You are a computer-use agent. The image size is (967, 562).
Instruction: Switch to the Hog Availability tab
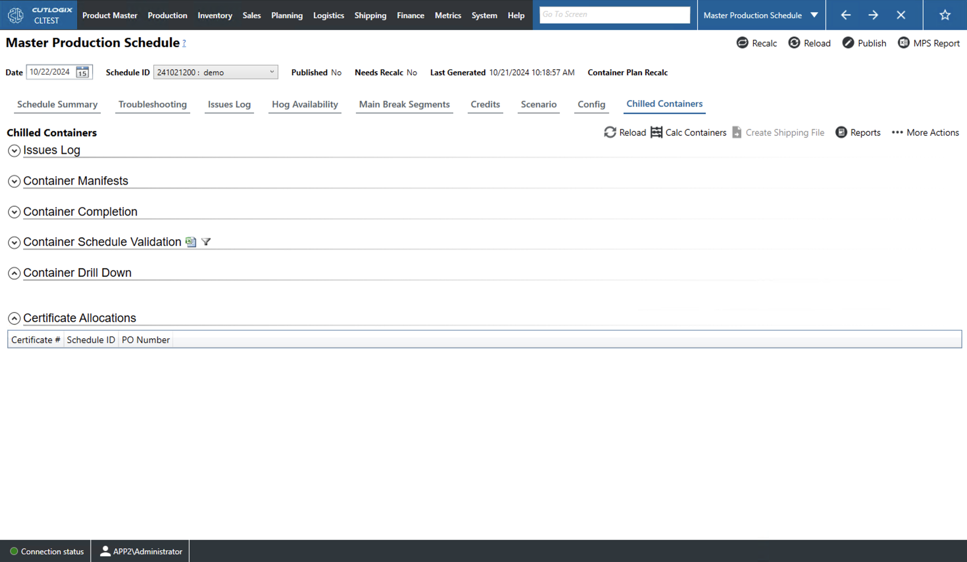tap(304, 104)
